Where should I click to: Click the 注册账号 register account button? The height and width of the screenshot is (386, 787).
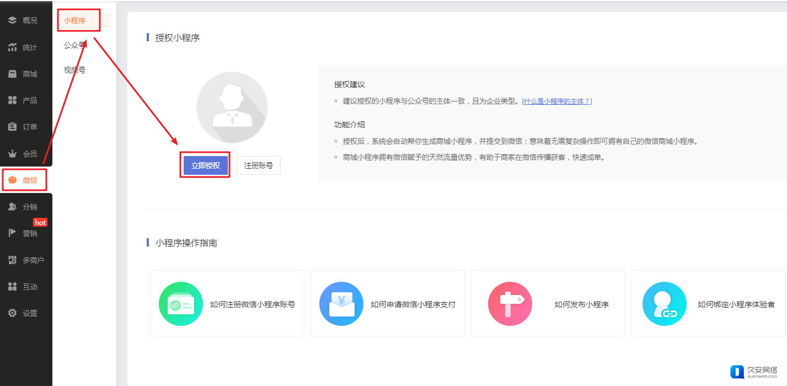pyautogui.click(x=258, y=165)
